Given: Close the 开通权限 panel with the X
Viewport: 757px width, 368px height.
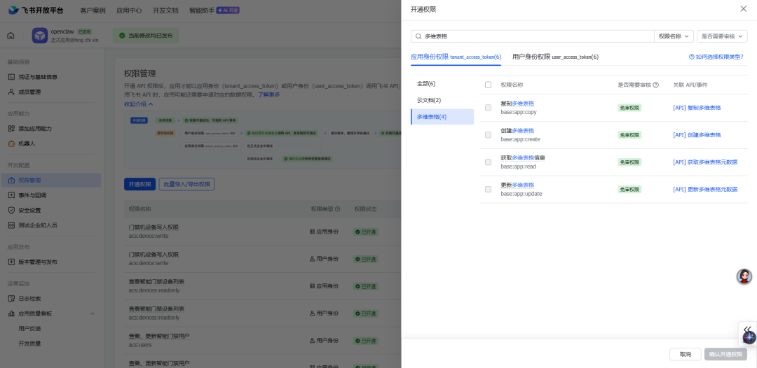Looking at the screenshot, I should [744, 8].
